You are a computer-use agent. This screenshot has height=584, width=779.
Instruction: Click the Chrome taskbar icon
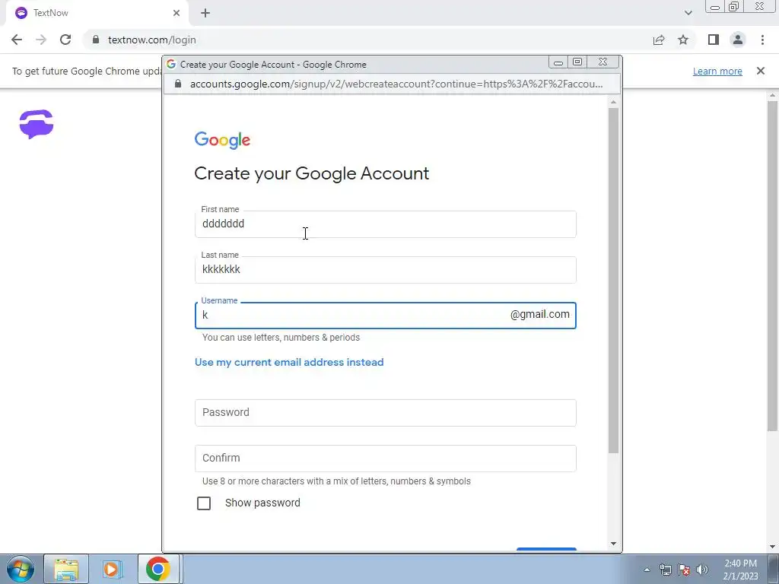(x=158, y=569)
